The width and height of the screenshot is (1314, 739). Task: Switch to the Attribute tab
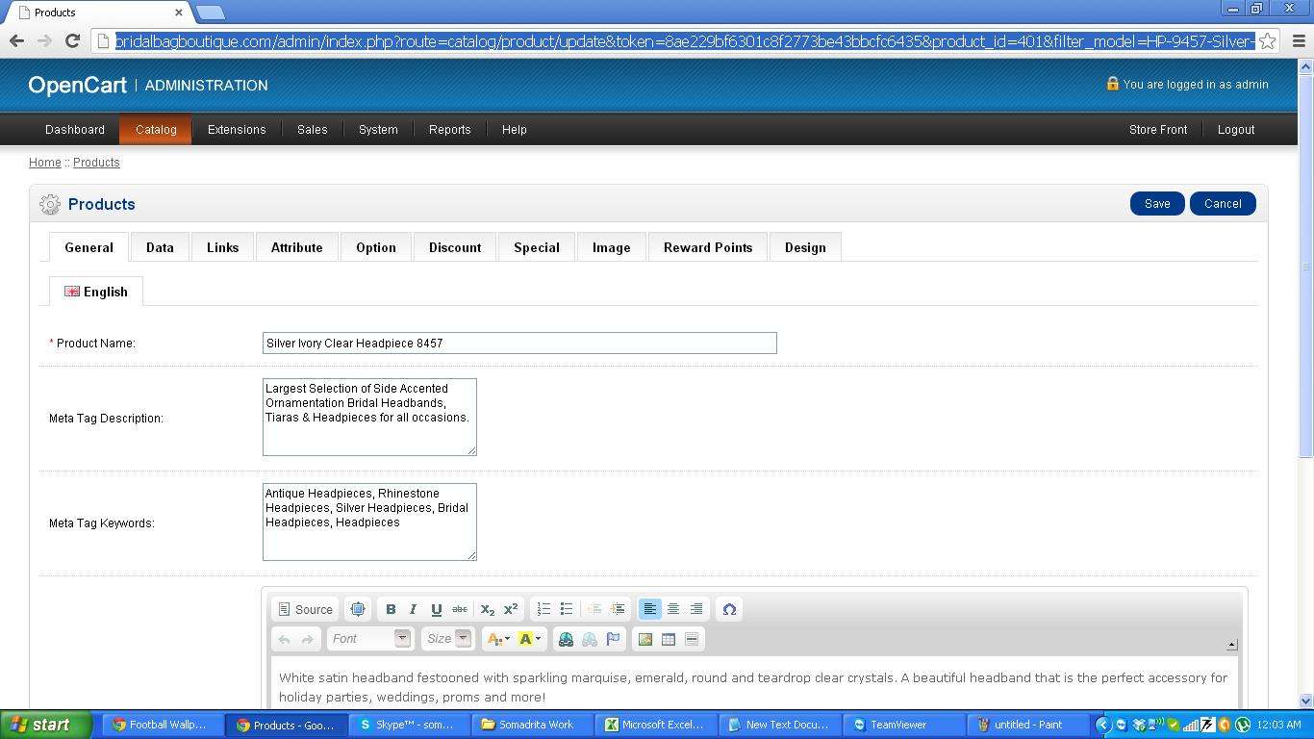pos(296,247)
